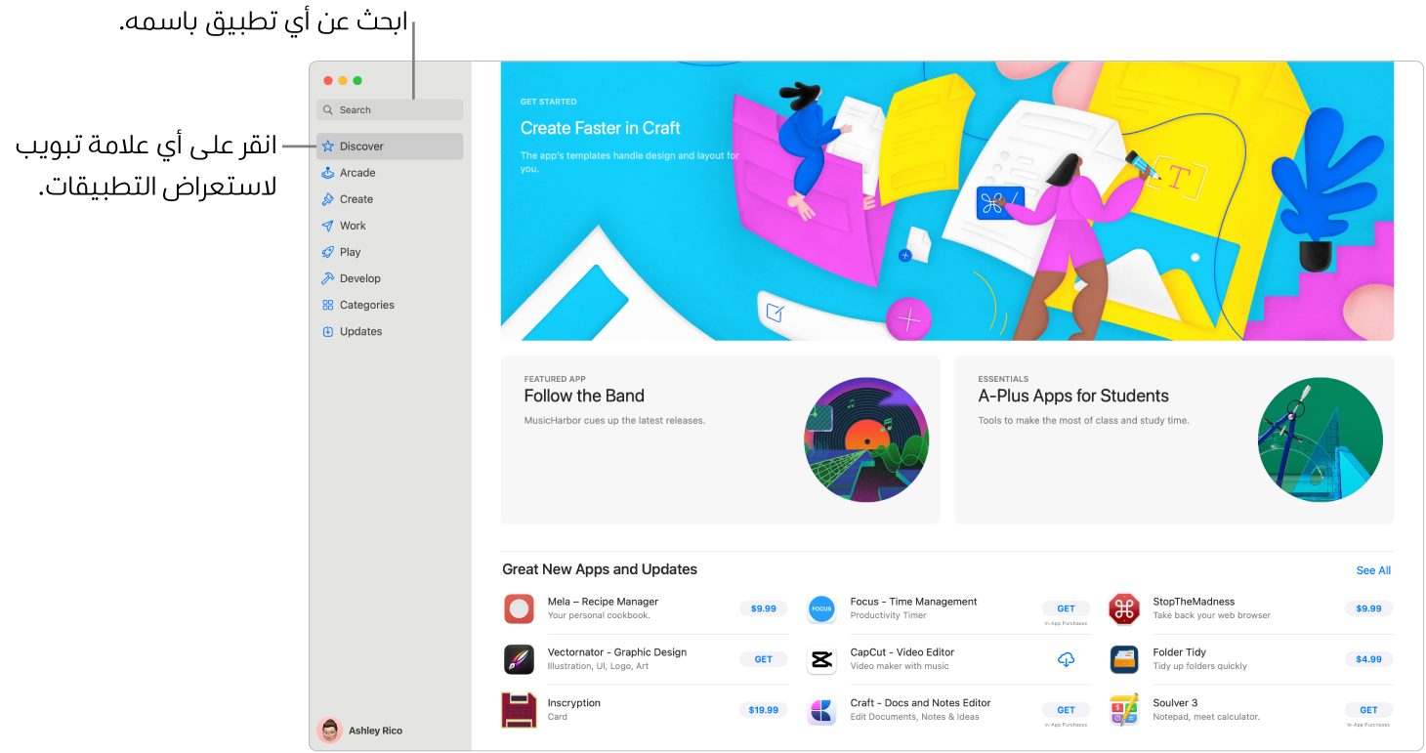This screenshot has width=1426, height=753.
Task: Click the magnifying glass search icon
Action: (329, 110)
